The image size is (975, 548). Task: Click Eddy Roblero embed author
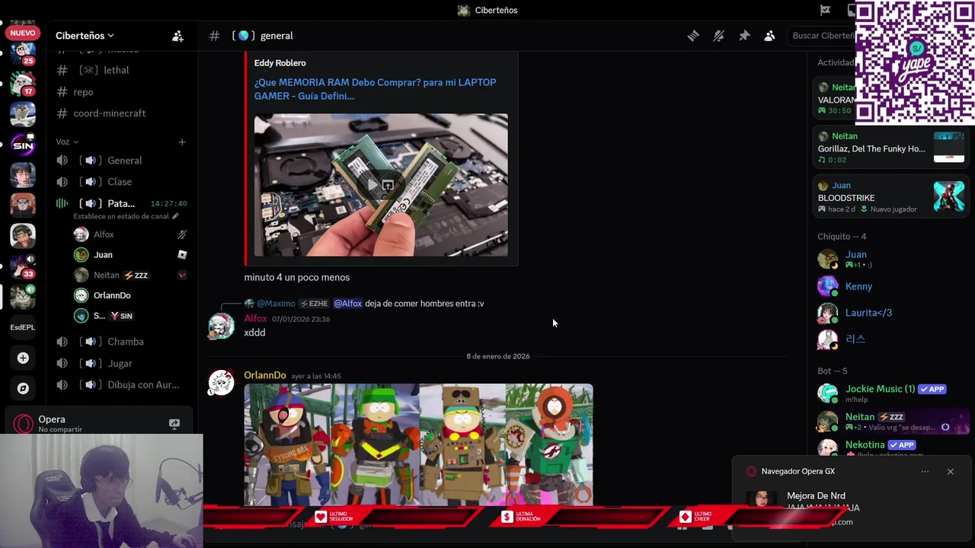point(280,63)
